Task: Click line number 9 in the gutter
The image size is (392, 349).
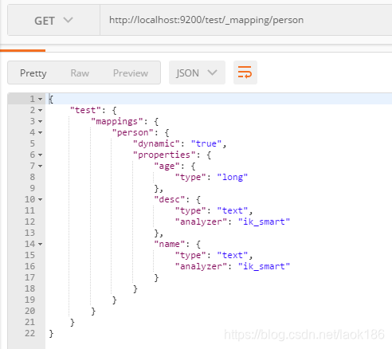Action: click(x=32, y=188)
